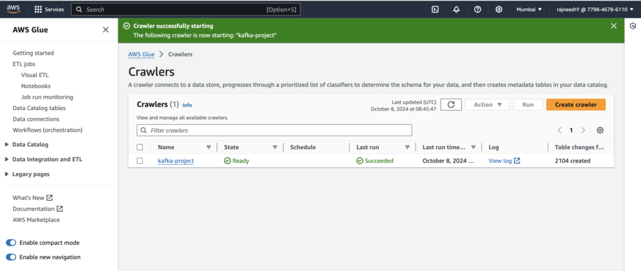Image resolution: width=641 pixels, height=271 pixels.
Task: Close the AWS Glue sidebar
Action: point(105,30)
